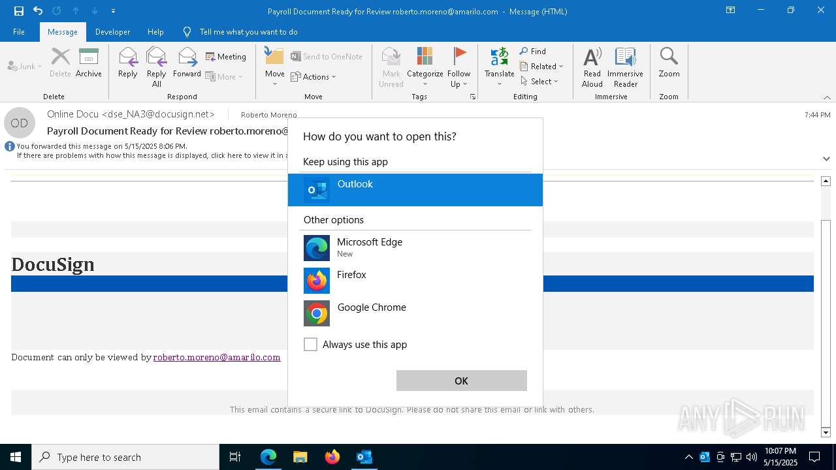Click the OD sender avatar

point(20,123)
